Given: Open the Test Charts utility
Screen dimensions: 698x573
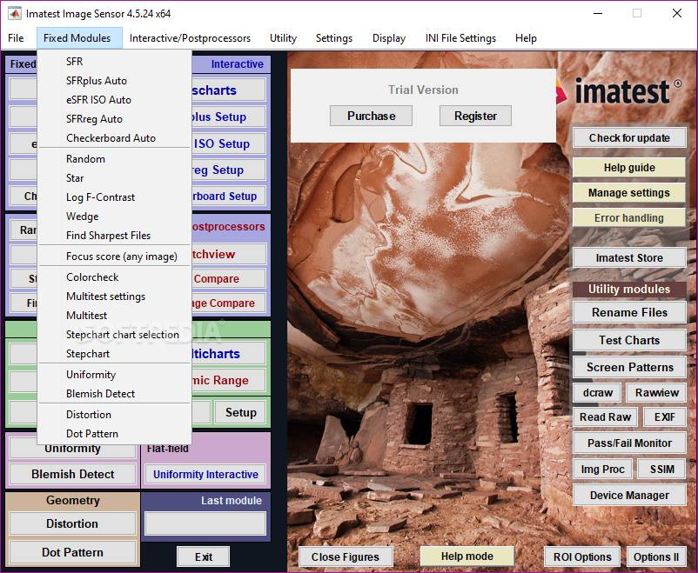Looking at the screenshot, I should [629, 340].
